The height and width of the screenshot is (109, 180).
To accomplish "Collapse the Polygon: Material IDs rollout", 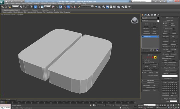I will coord(170,68).
